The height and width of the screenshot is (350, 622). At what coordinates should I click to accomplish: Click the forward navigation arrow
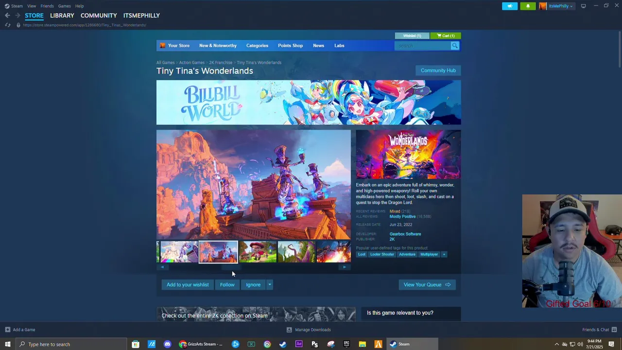pos(17,16)
